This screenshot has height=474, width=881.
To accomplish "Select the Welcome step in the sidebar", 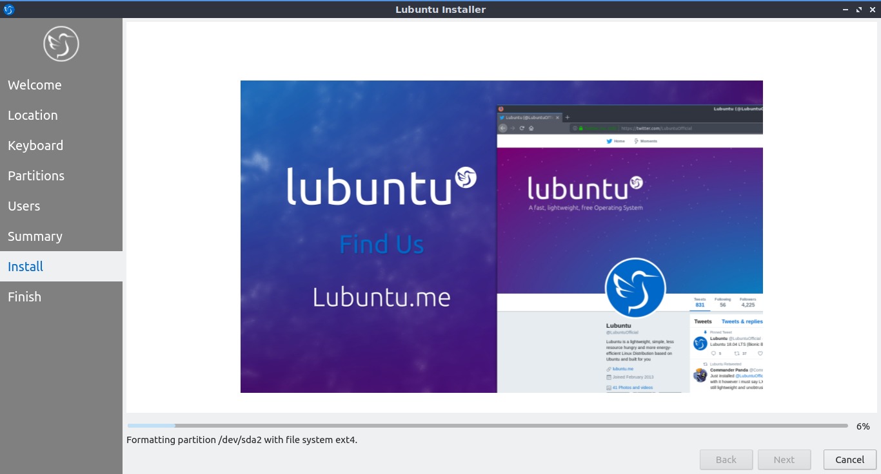I will pos(61,85).
